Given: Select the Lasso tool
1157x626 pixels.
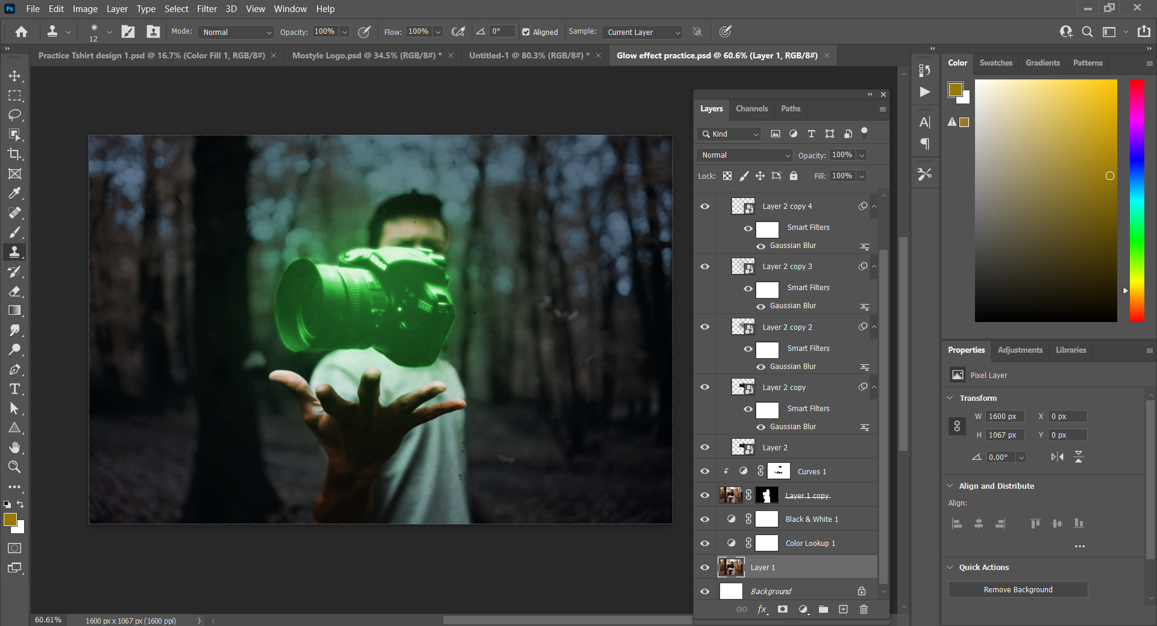Looking at the screenshot, I should pyautogui.click(x=14, y=115).
